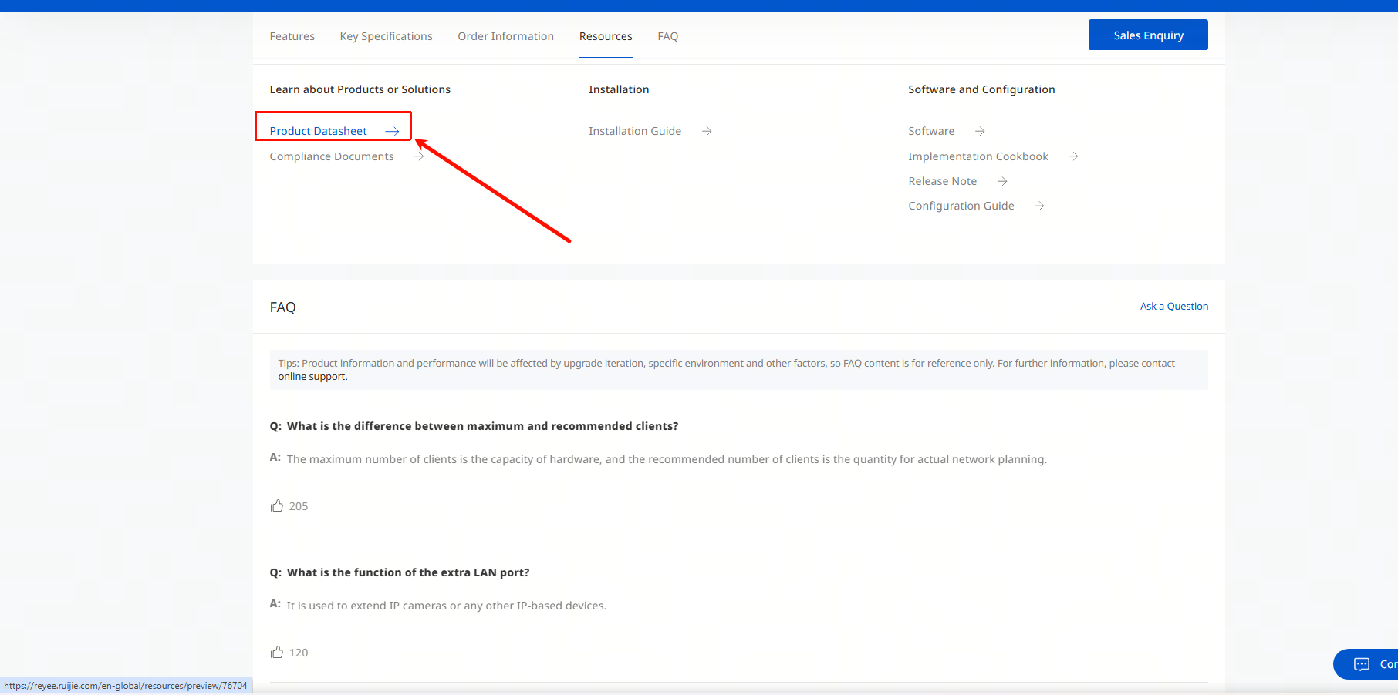1398x695 pixels.
Task: Click the arrow icon beside Product Datasheet
Action: [x=392, y=132]
